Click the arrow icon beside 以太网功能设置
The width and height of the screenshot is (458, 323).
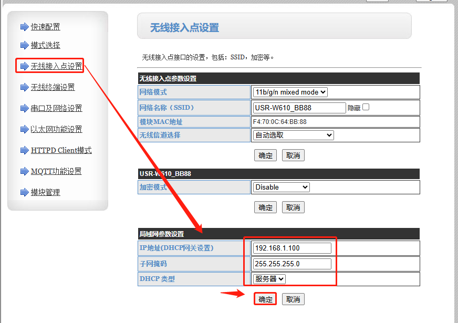coord(24,129)
